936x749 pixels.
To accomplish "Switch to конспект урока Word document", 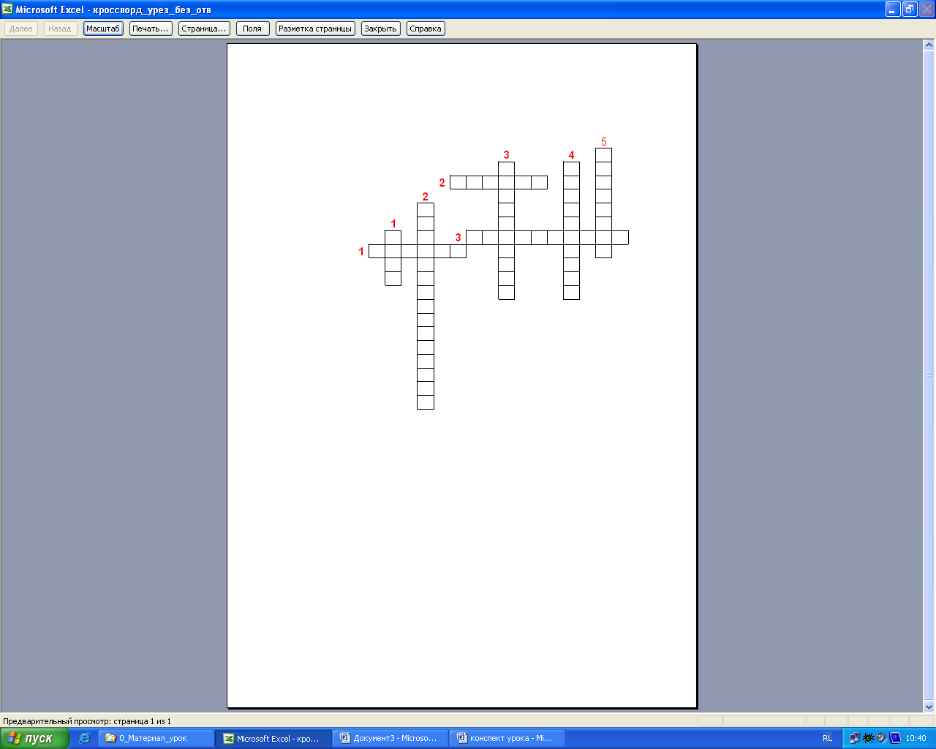I will point(507,738).
